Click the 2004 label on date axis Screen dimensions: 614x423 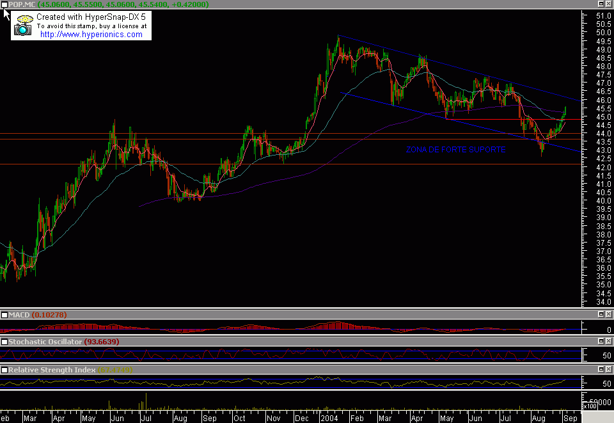(329, 417)
